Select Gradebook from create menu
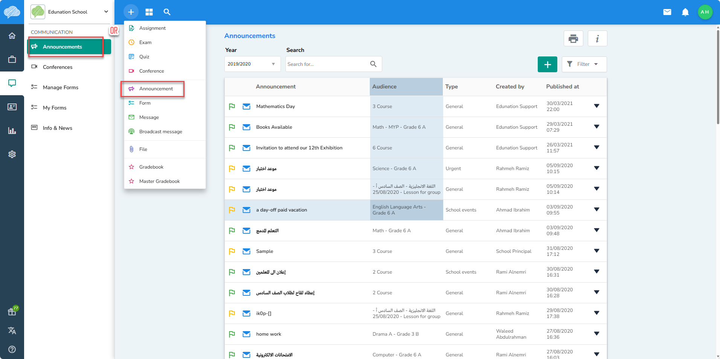Screen dimensions: 720x359 pos(165,167)
